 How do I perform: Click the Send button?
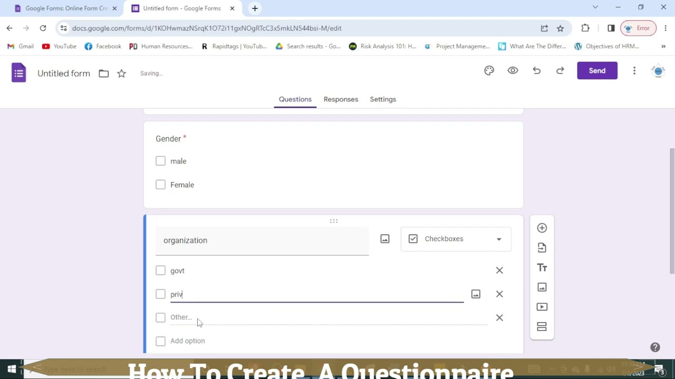597,71
